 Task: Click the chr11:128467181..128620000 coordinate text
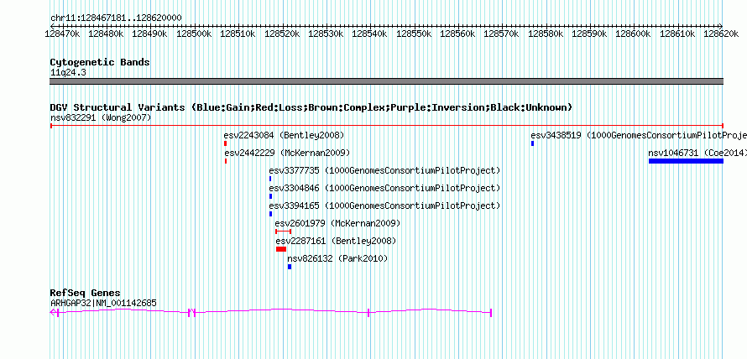coord(116,18)
